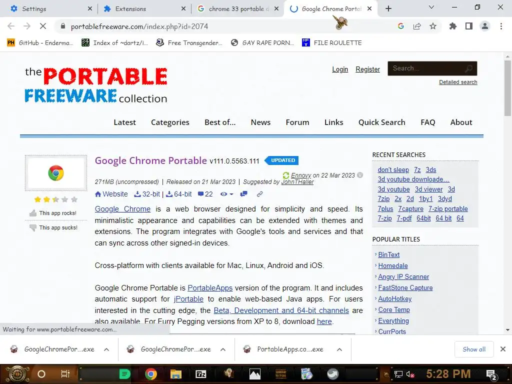
Task: Vote This app rocks!
Action: click(x=53, y=213)
